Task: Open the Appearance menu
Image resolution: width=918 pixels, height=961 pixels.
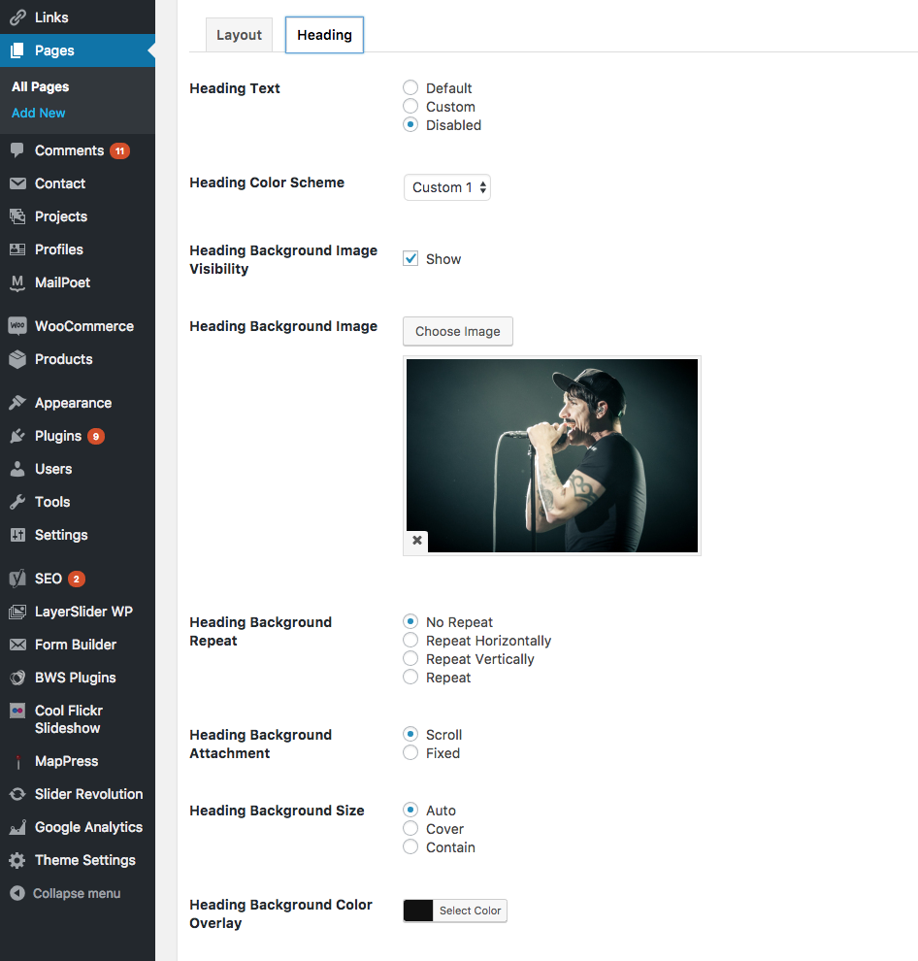Action: [x=73, y=403]
